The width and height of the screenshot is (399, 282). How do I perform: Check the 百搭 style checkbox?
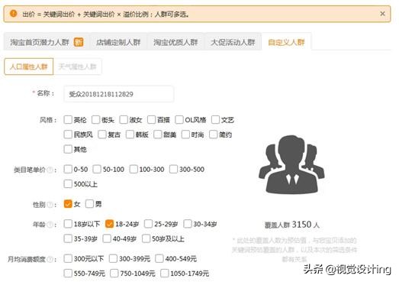click(x=151, y=119)
